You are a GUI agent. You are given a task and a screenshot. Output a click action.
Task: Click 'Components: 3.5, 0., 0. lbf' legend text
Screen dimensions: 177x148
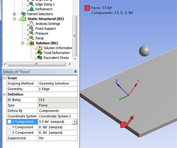point(112,13)
